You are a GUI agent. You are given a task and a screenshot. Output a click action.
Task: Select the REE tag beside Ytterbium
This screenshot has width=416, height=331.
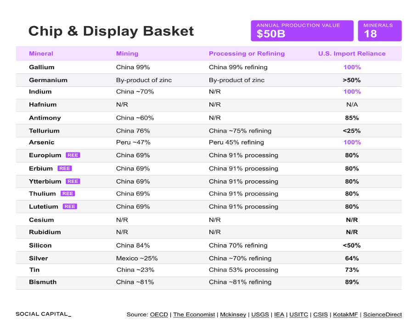coord(73,182)
